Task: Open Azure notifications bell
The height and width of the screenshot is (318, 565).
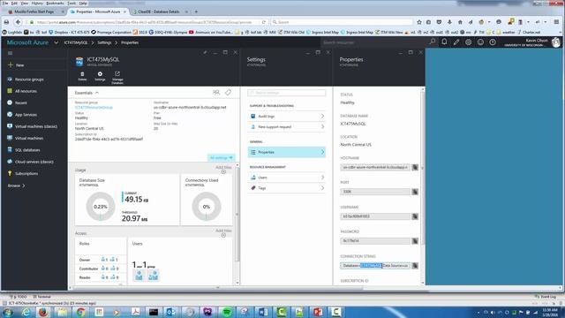Action: 444,42
